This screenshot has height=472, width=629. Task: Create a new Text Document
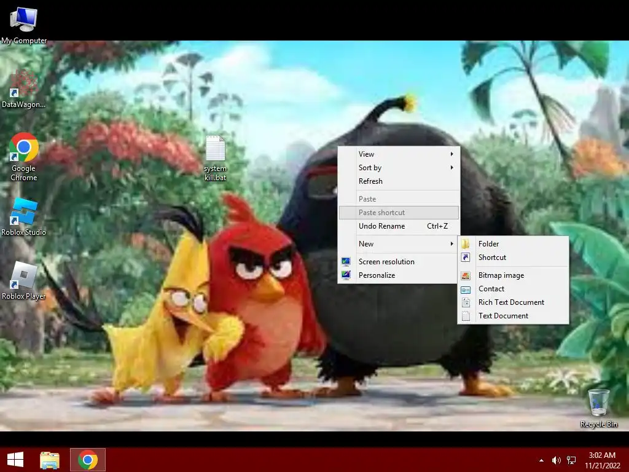(513, 317)
